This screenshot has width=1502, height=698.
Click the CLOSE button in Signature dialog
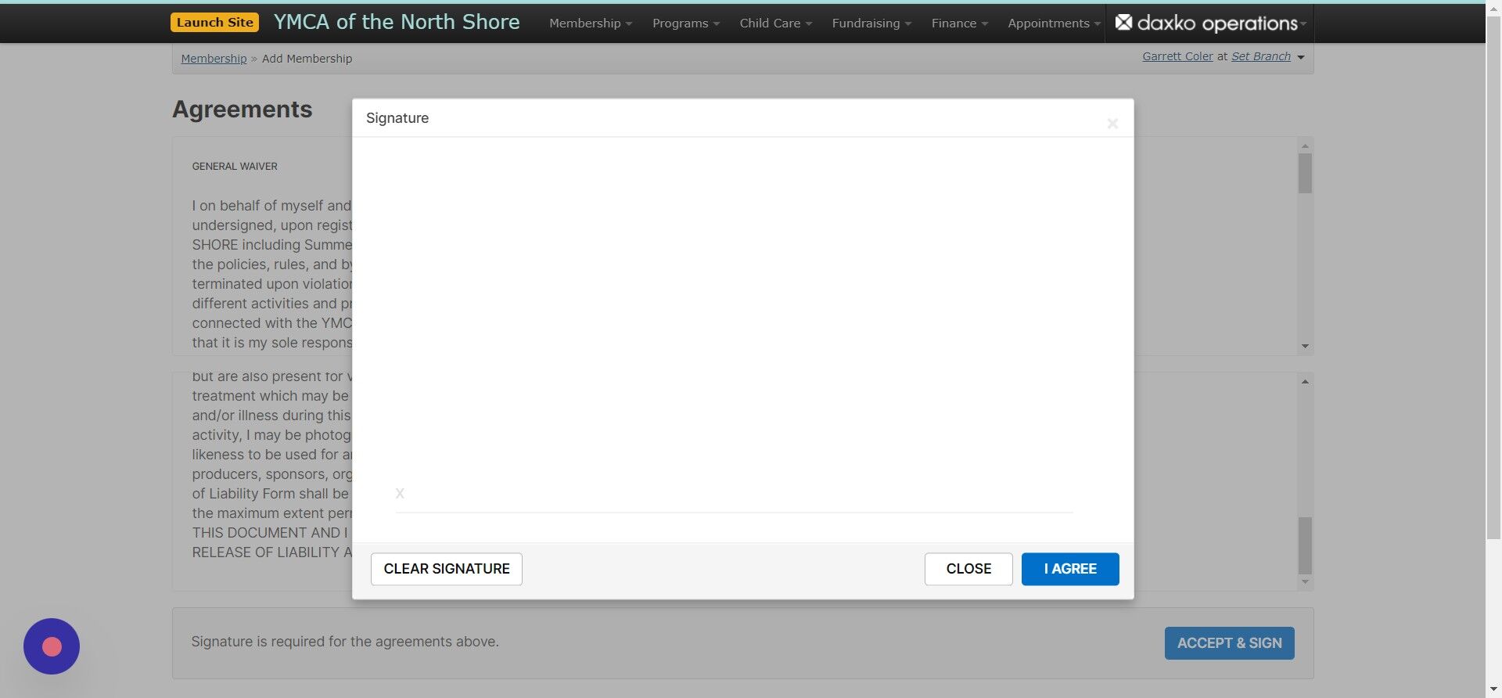coord(968,569)
